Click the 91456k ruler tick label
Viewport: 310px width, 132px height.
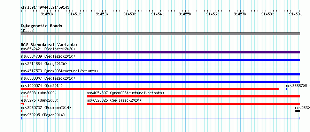coord(212,14)
